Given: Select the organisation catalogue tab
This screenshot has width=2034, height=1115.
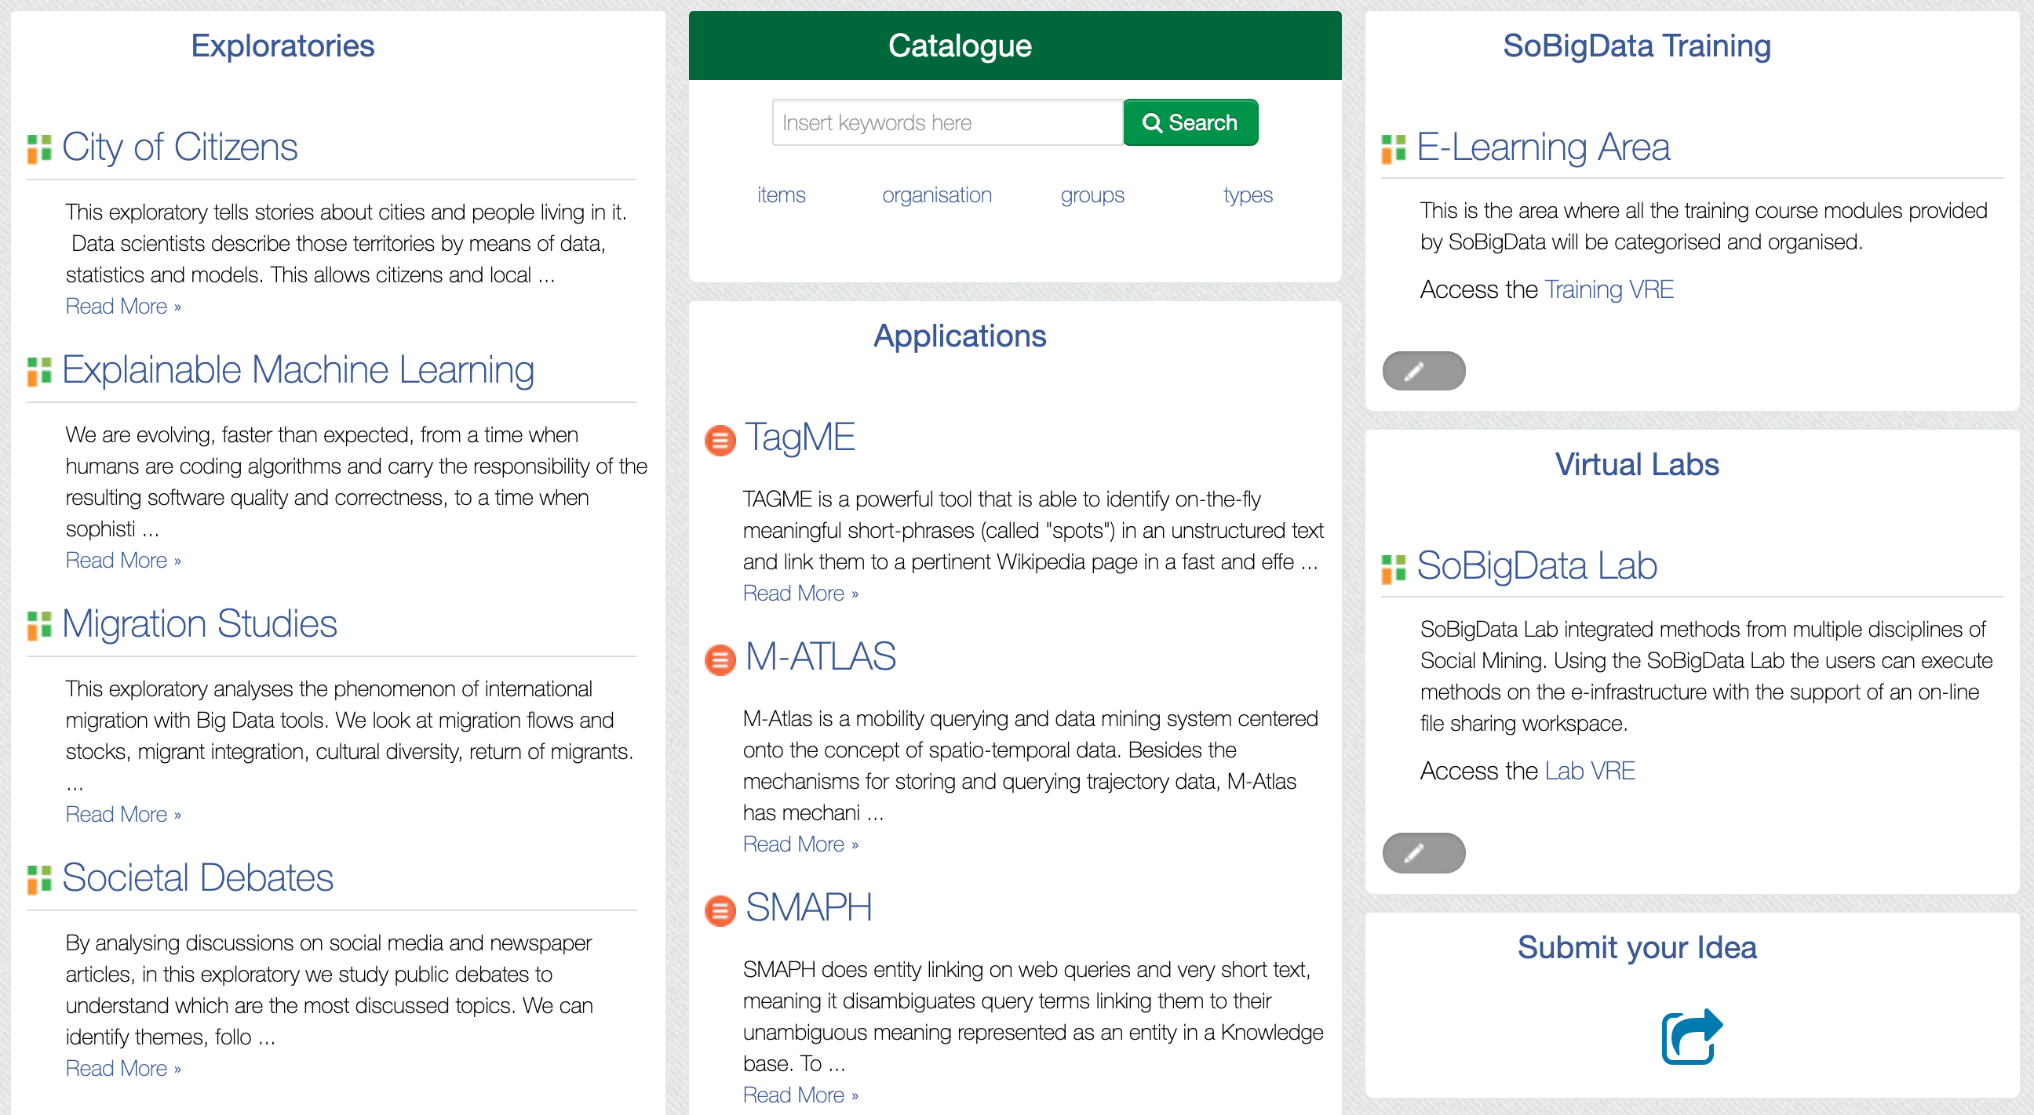Looking at the screenshot, I should tap(936, 195).
